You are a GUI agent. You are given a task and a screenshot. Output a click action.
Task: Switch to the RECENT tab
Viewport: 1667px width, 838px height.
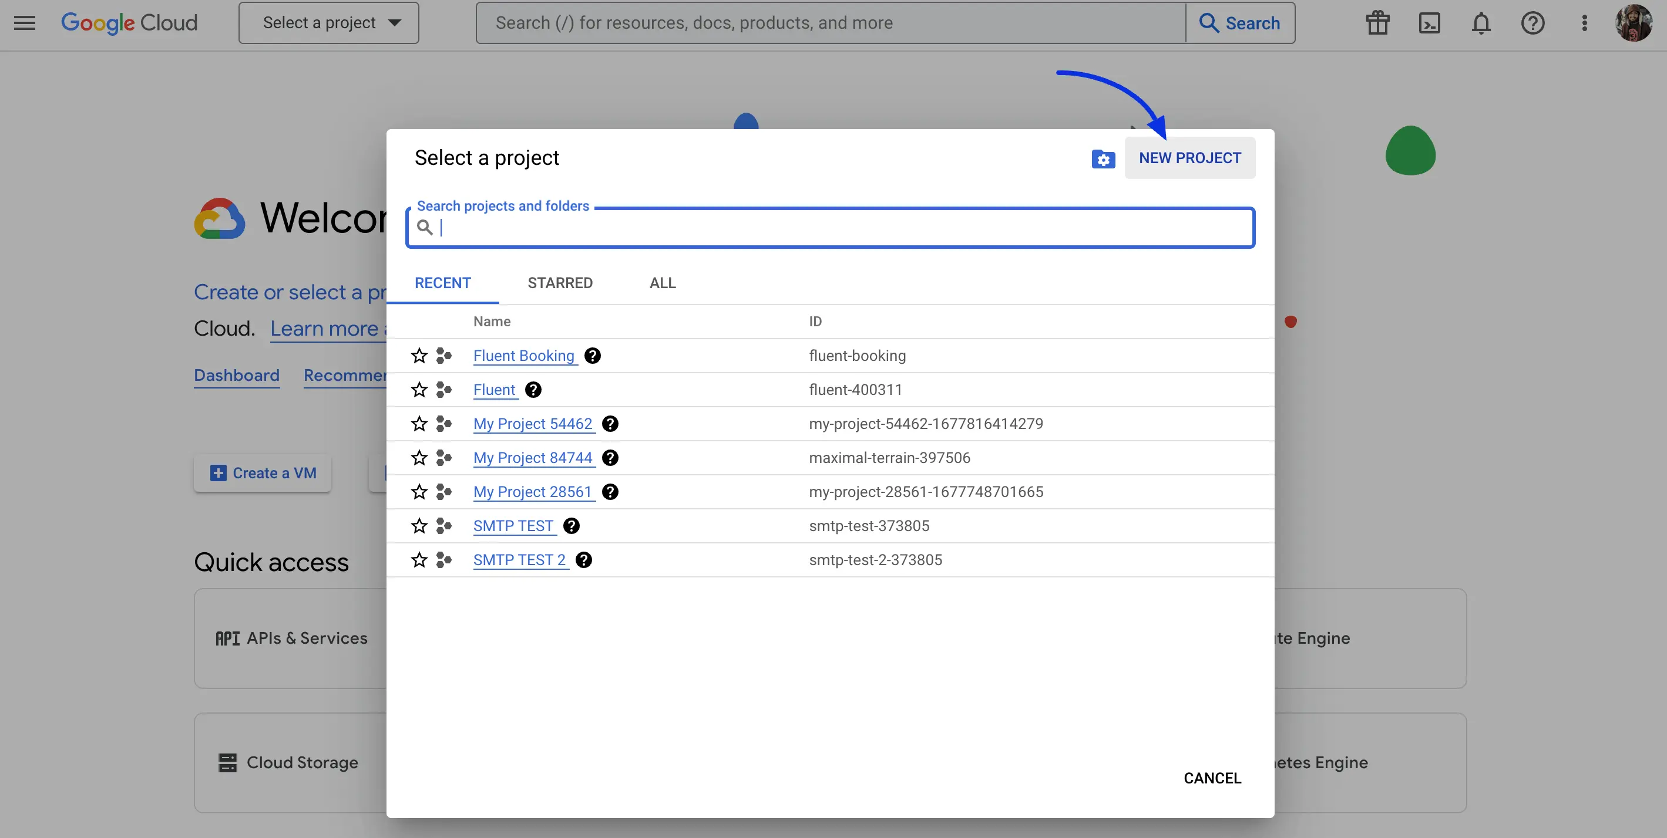pos(443,283)
